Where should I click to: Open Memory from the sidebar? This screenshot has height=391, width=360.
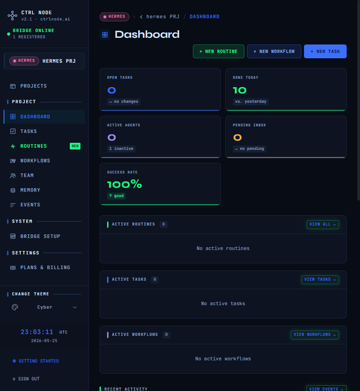[x=44, y=190]
